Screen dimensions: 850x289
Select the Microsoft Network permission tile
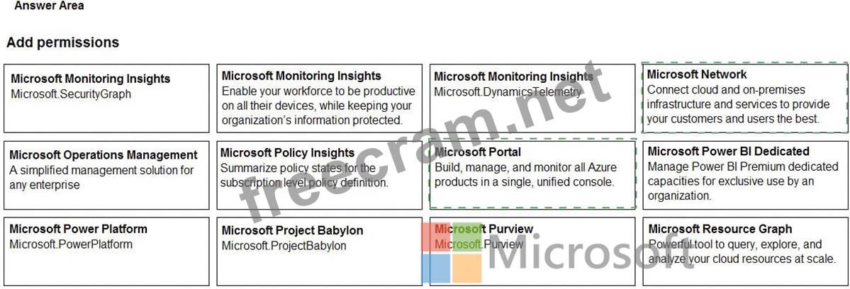pos(744,97)
